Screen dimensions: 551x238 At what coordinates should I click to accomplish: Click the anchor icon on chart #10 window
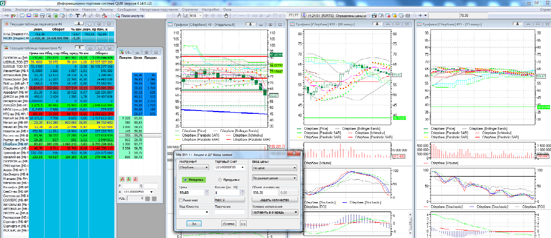click(377, 24)
